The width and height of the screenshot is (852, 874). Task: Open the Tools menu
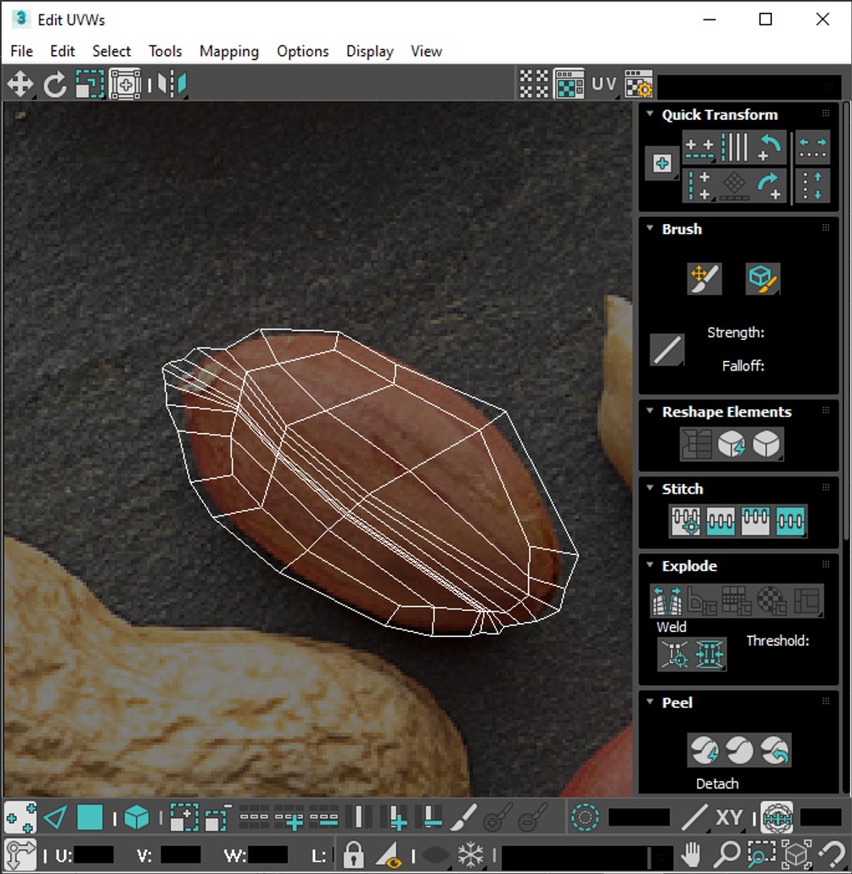[165, 51]
